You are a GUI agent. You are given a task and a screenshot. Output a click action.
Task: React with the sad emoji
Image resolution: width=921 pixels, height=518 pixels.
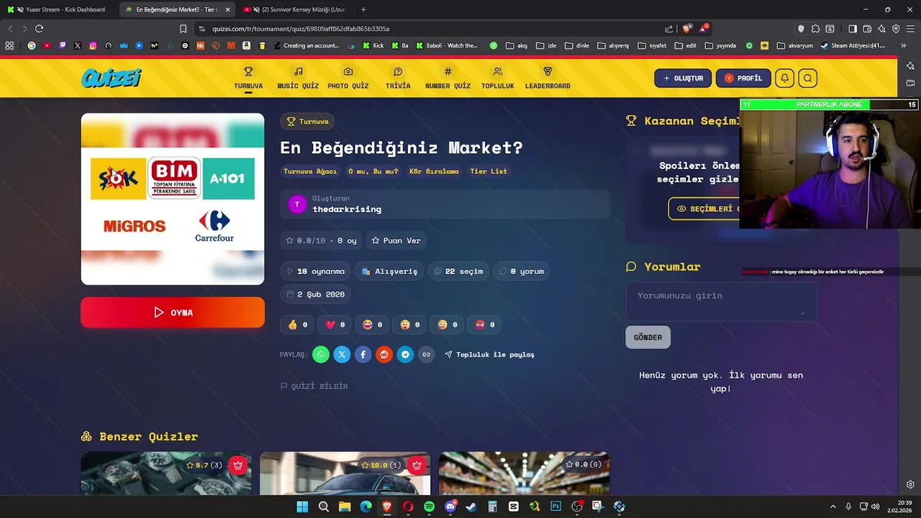point(447,324)
